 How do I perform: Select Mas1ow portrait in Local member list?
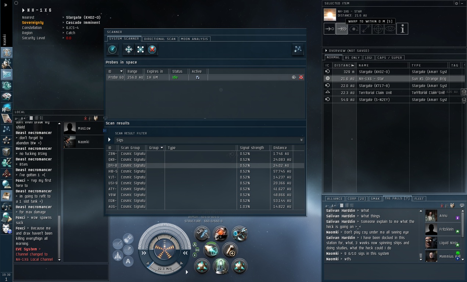(x=70, y=128)
